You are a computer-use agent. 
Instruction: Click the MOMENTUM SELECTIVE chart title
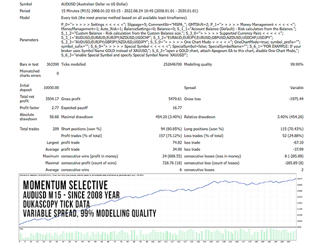tap(65, 185)
